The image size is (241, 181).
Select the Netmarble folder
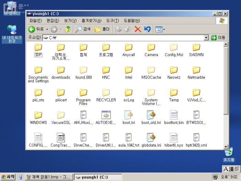[x=197, y=73]
